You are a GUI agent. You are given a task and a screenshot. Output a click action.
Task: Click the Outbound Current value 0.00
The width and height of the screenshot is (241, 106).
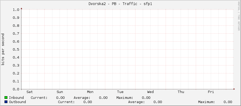88,102
